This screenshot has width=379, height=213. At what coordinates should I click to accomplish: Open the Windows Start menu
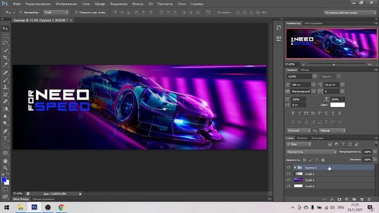pyautogui.click(x=7, y=207)
